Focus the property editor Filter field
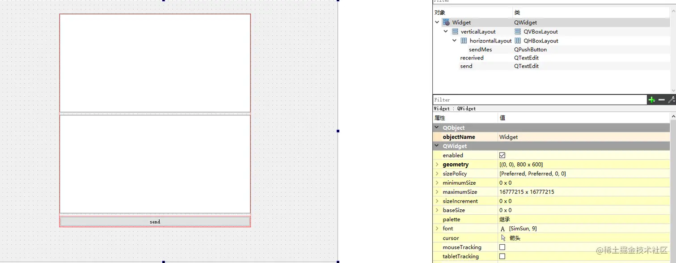The image size is (676, 263). 540,100
